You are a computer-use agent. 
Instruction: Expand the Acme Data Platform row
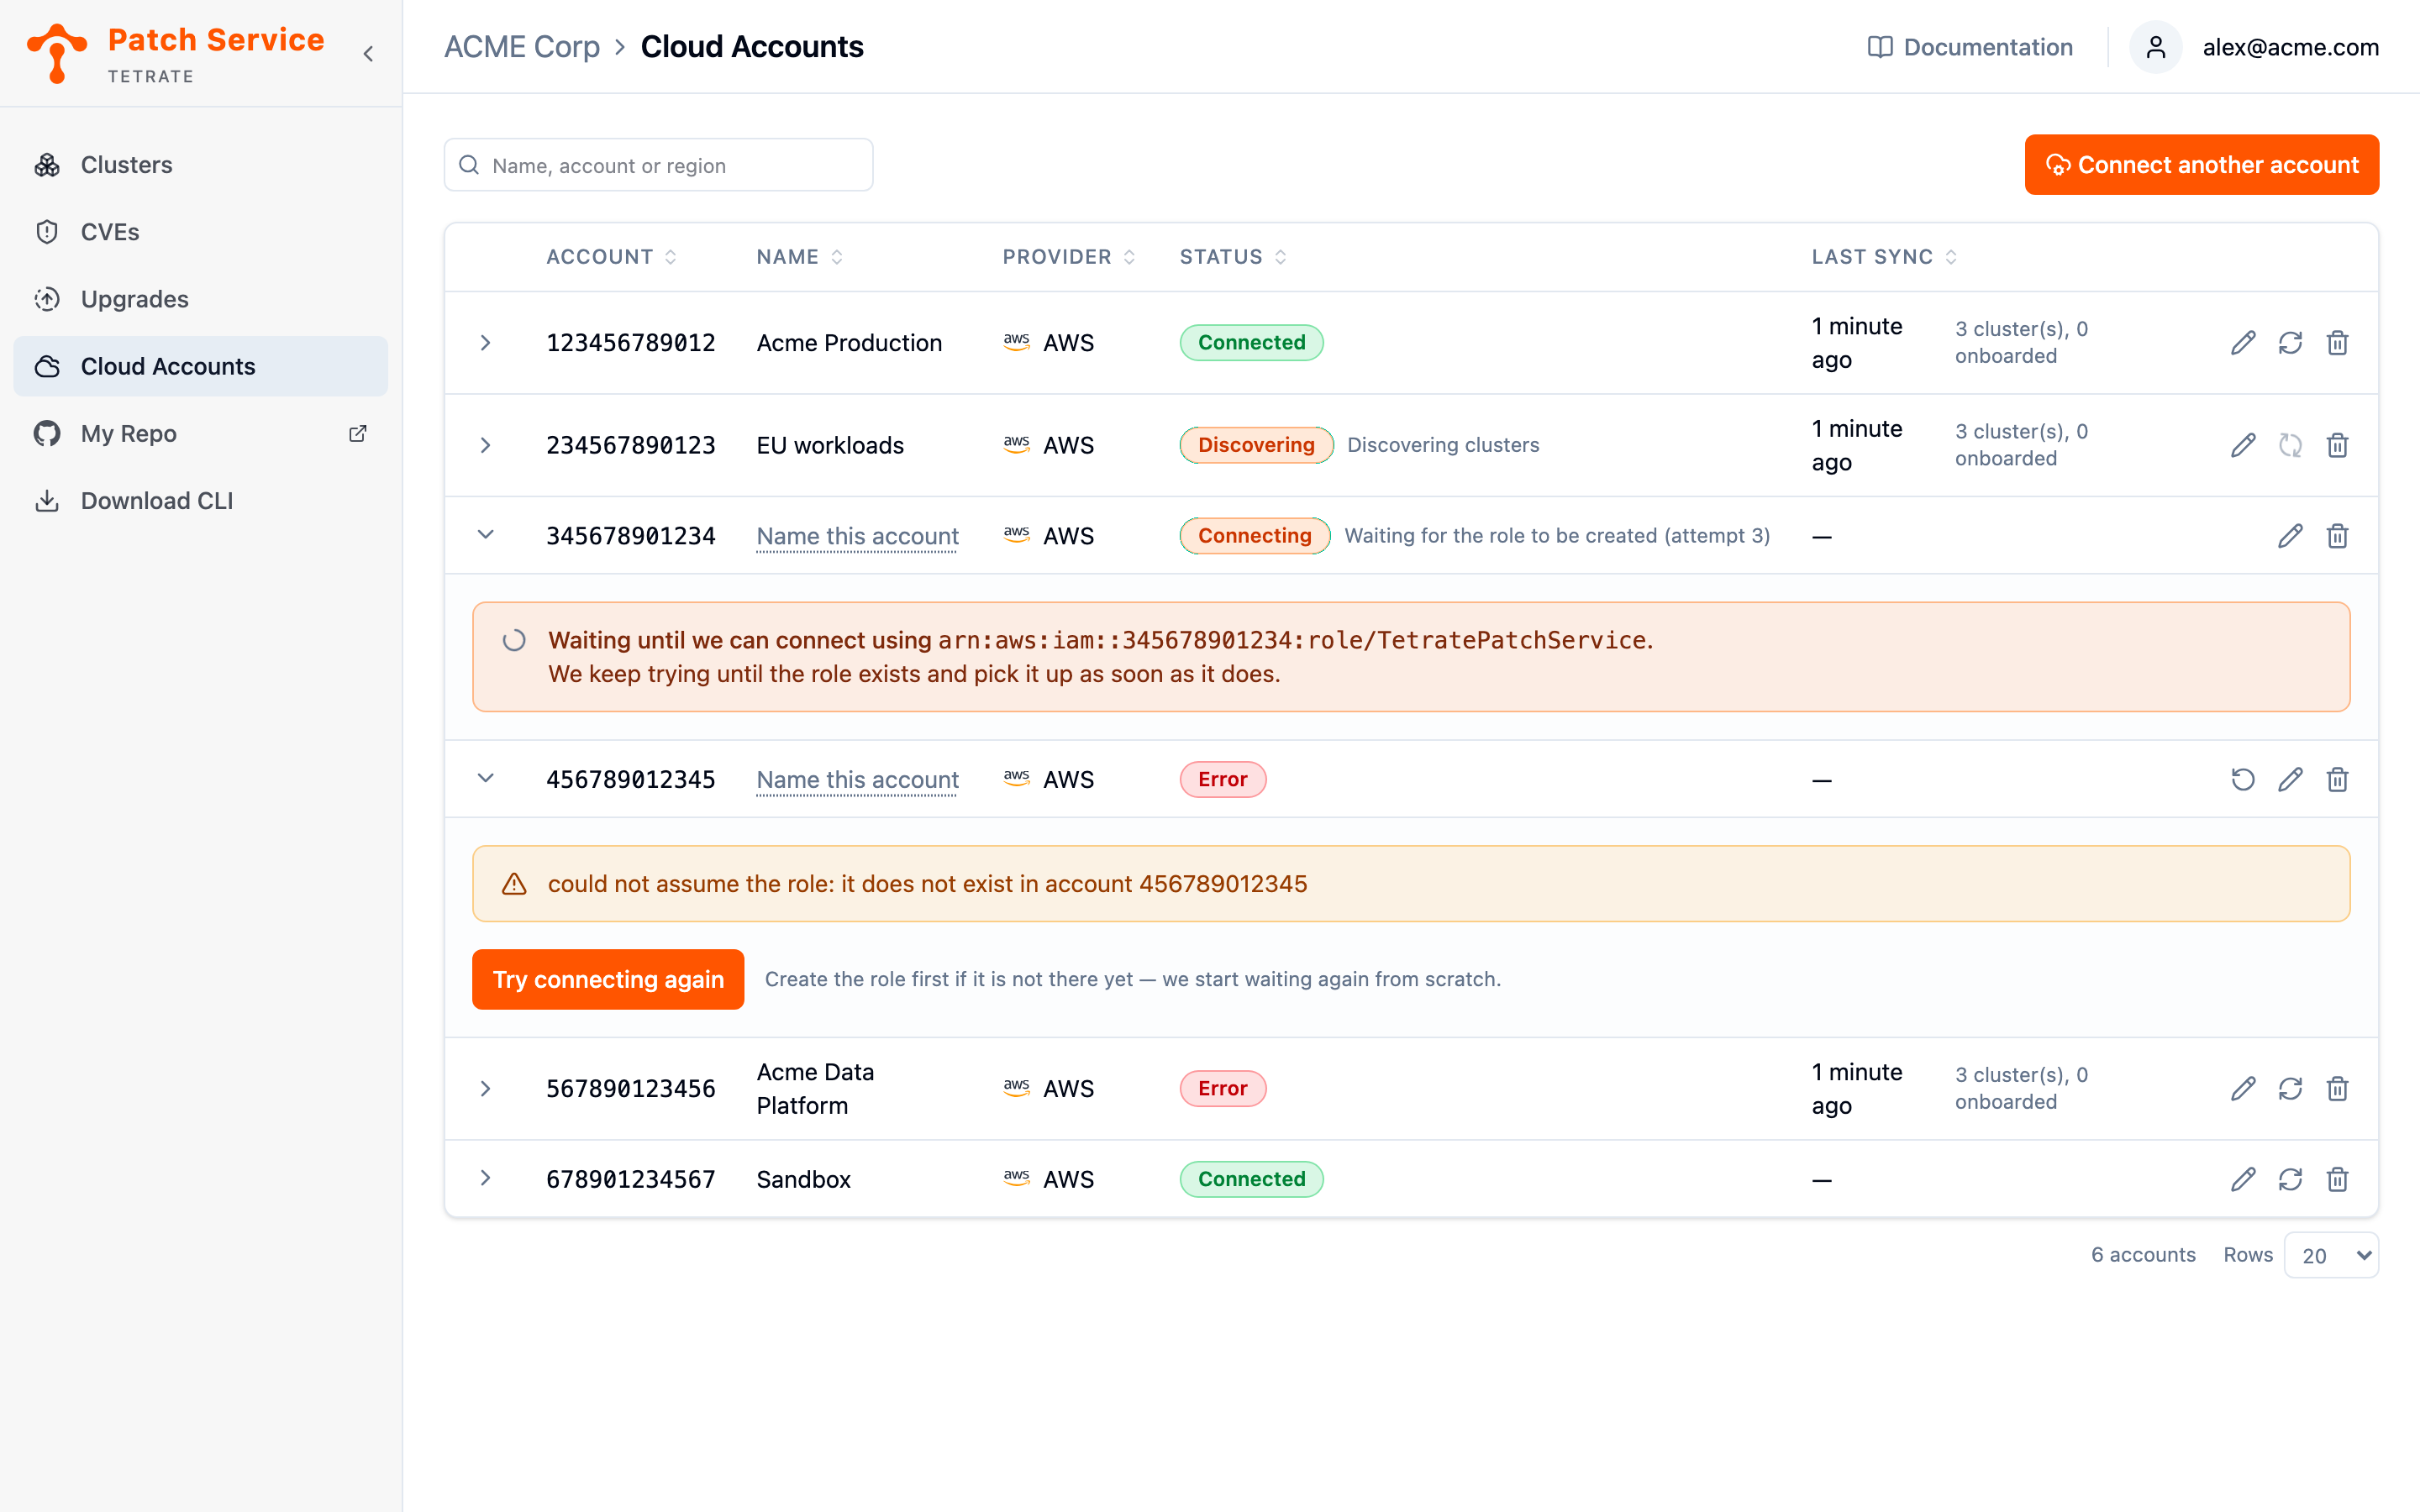pos(485,1088)
